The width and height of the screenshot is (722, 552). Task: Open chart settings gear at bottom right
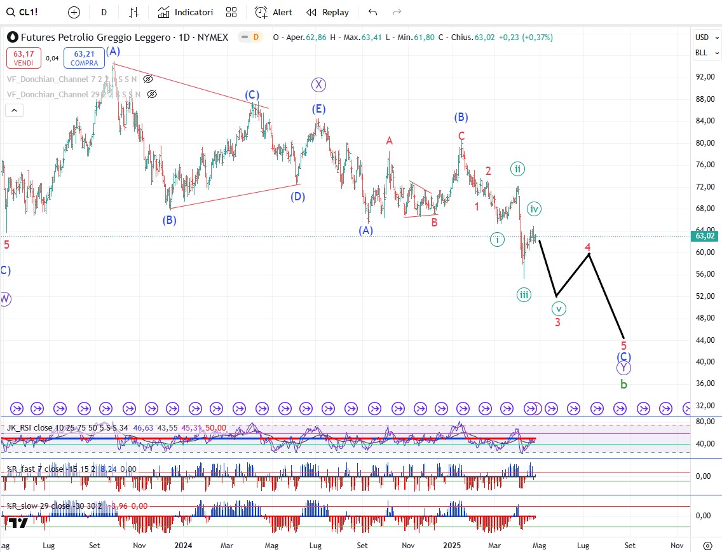click(708, 546)
